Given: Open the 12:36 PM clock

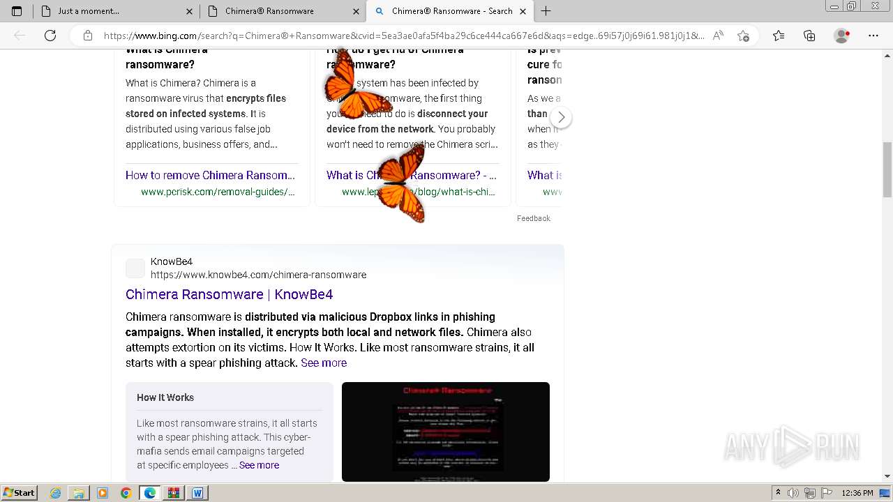Looking at the screenshot, I should (857, 493).
